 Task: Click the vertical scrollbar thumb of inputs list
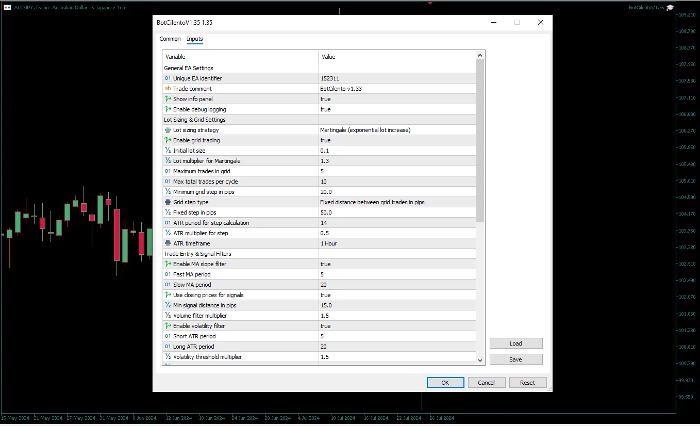480,141
